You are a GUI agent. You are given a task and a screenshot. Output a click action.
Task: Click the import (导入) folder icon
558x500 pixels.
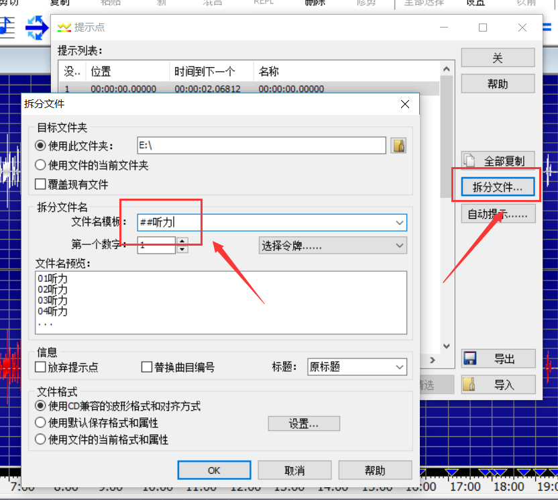(469, 385)
